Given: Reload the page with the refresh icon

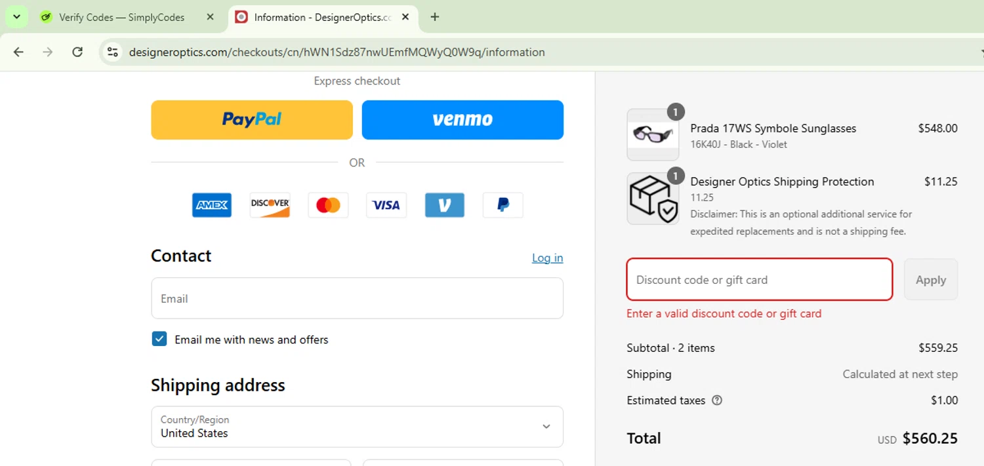Looking at the screenshot, I should pyautogui.click(x=77, y=52).
